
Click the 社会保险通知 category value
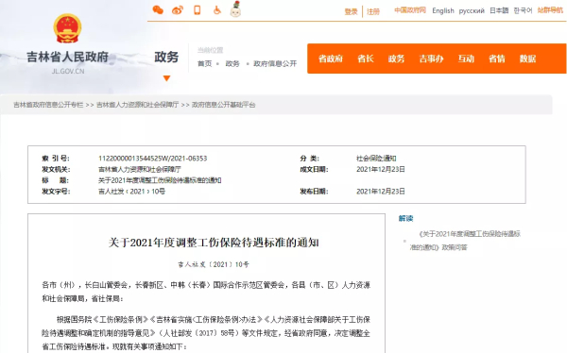376,159
